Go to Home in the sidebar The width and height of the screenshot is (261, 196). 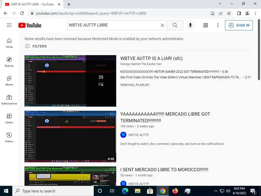[9, 43]
